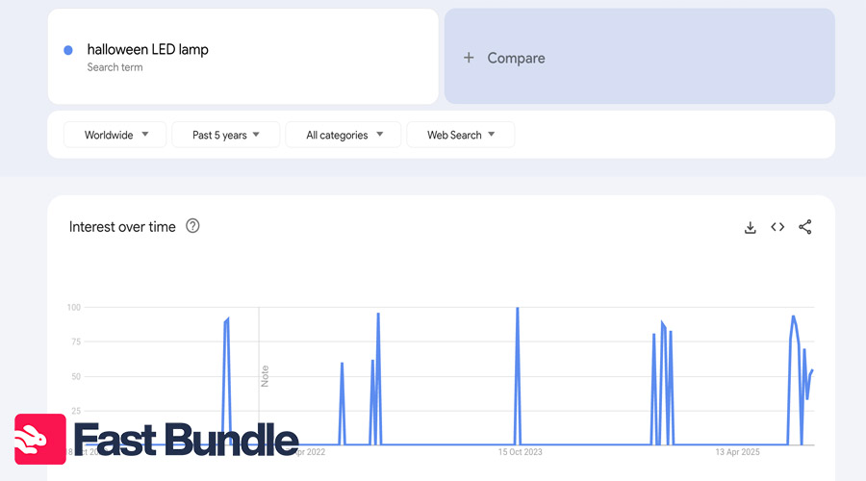The height and width of the screenshot is (481, 866).
Task: Edit the halloween LED lamp search term
Action: pyautogui.click(x=147, y=49)
